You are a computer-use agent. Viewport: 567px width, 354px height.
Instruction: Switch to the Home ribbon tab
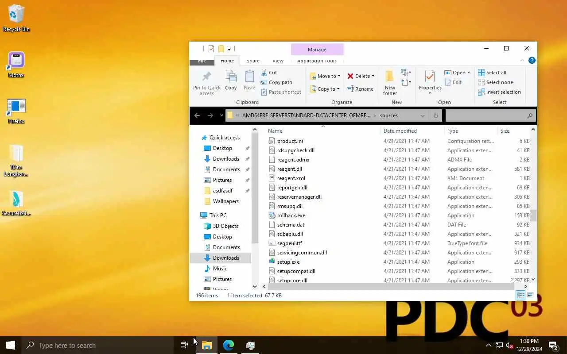click(227, 61)
